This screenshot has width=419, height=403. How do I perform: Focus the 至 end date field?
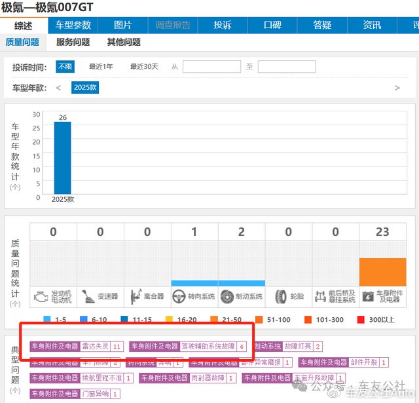287,67
